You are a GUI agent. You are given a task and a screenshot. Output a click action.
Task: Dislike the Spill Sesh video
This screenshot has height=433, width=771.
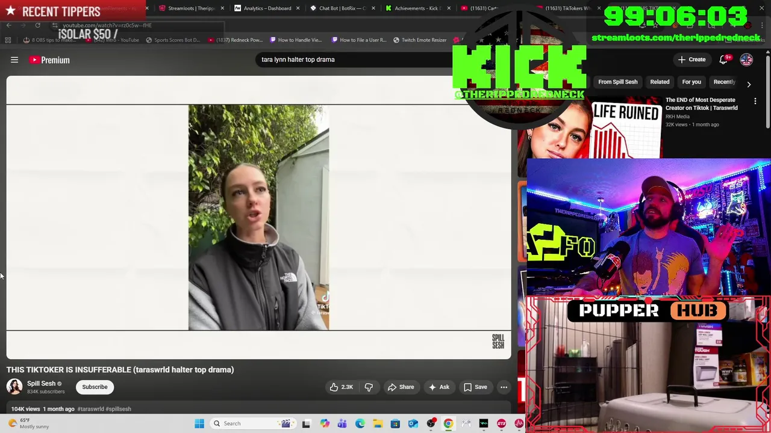tap(369, 387)
